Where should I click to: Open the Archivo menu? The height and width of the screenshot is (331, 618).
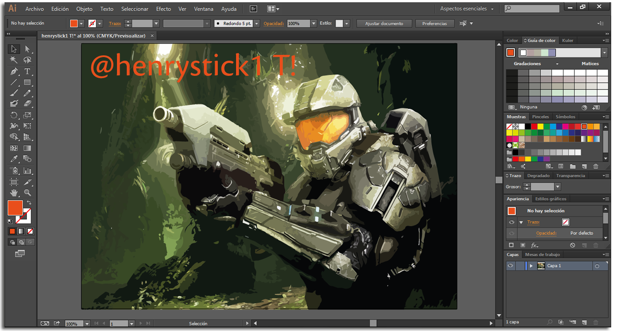click(x=35, y=9)
